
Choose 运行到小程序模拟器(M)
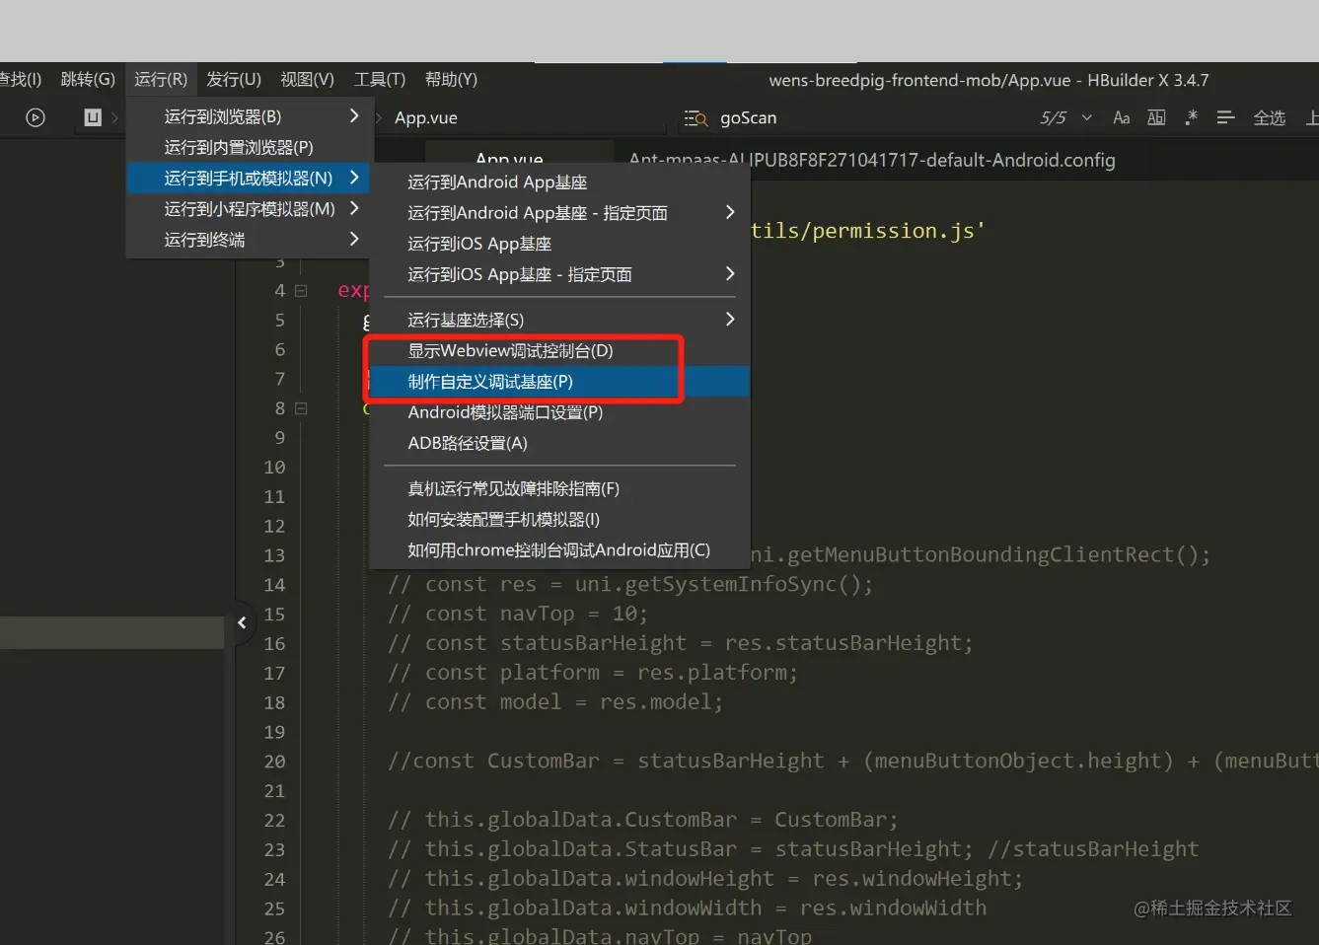[250, 208]
